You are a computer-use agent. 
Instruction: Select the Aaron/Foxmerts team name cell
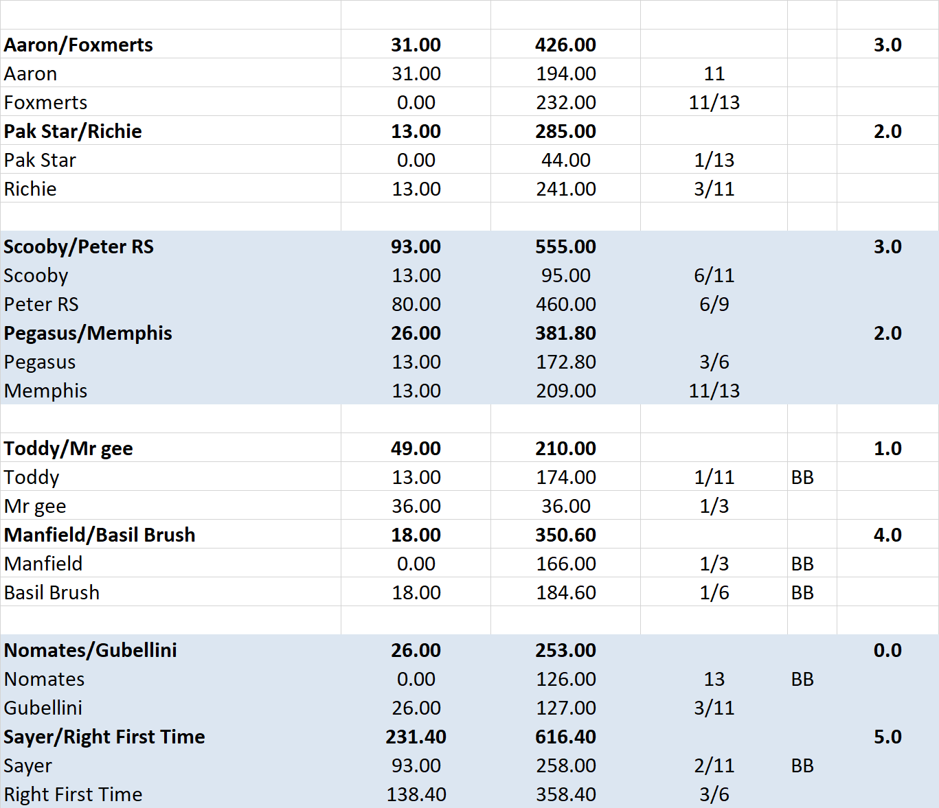pyautogui.click(x=78, y=45)
